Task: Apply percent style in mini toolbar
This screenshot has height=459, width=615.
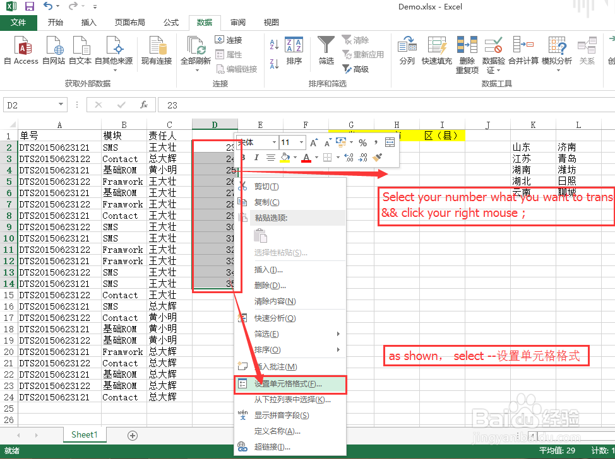Action: (x=363, y=142)
